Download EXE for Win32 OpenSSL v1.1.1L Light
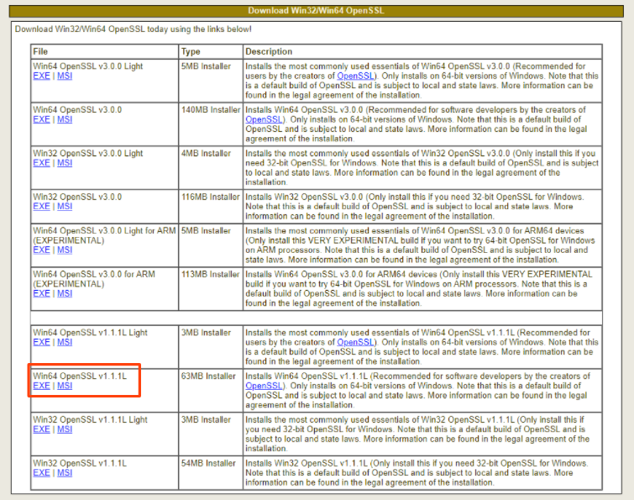The height and width of the screenshot is (500, 634). 42,429
